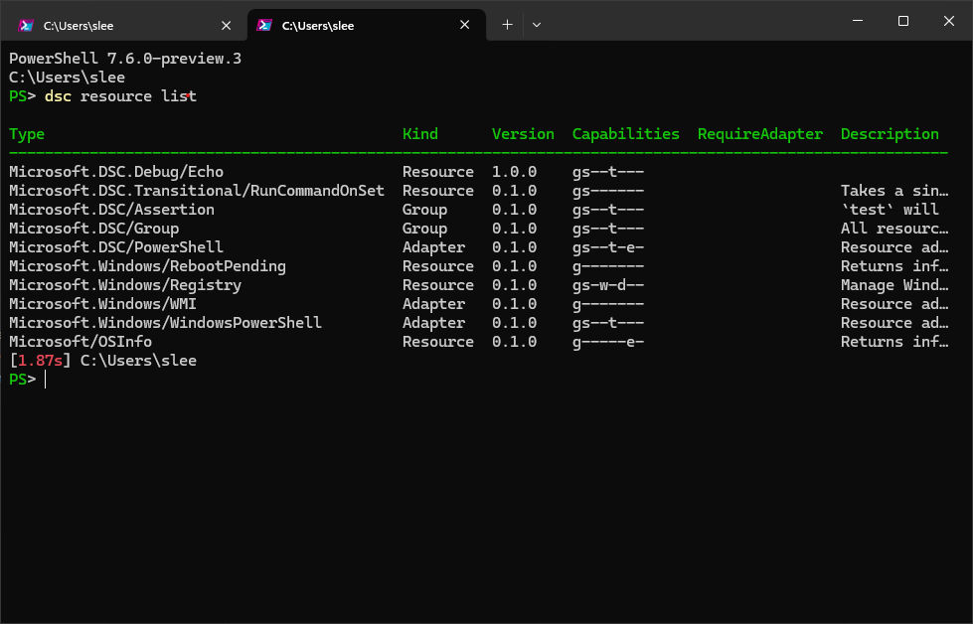
Task: Click 'Adapter' kind in the WMI row
Action: pyautogui.click(x=433, y=304)
